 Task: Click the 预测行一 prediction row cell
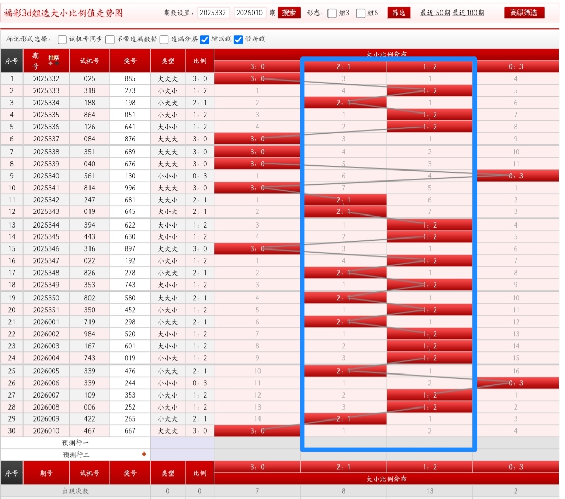click(75, 443)
